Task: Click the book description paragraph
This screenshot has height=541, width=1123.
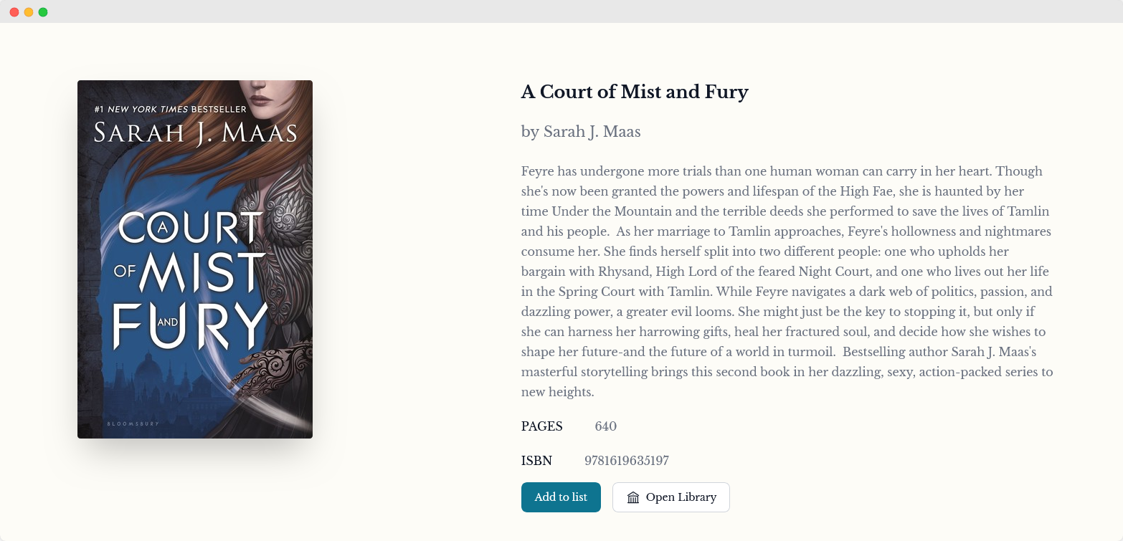Action: coord(787,282)
